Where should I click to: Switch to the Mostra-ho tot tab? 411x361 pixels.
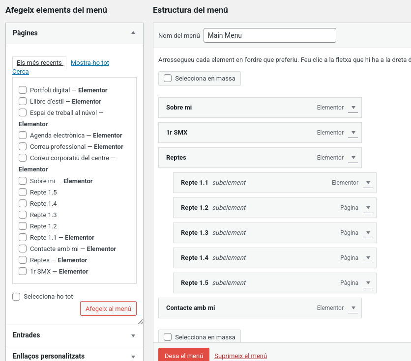[90, 63]
